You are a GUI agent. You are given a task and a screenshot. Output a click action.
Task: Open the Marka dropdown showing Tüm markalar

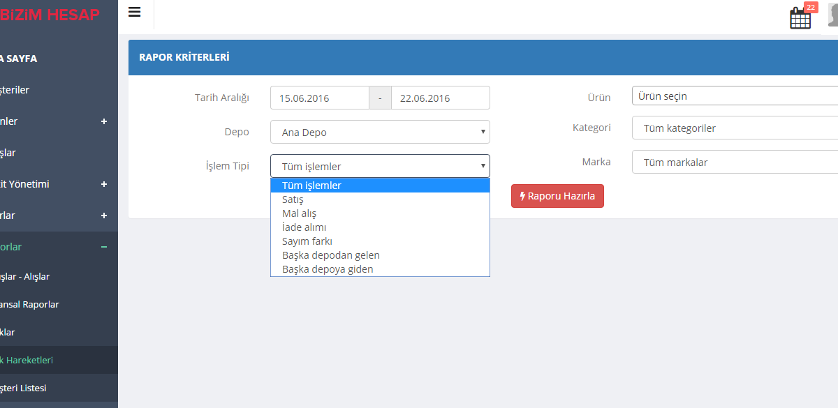(733, 162)
